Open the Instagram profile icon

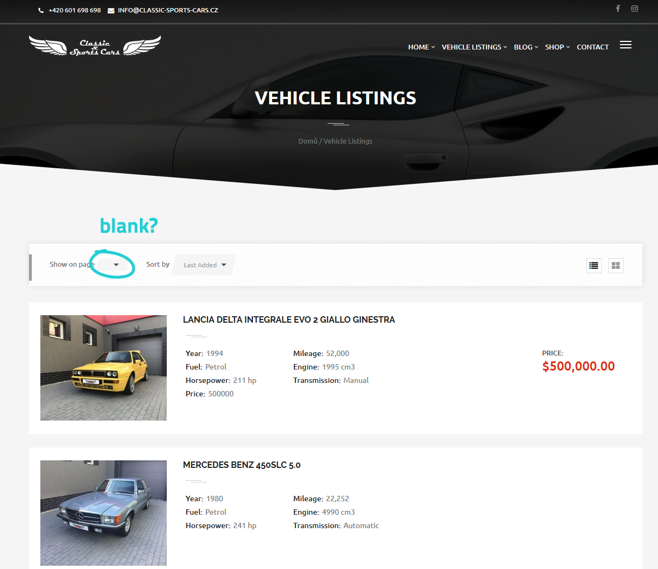click(634, 9)
